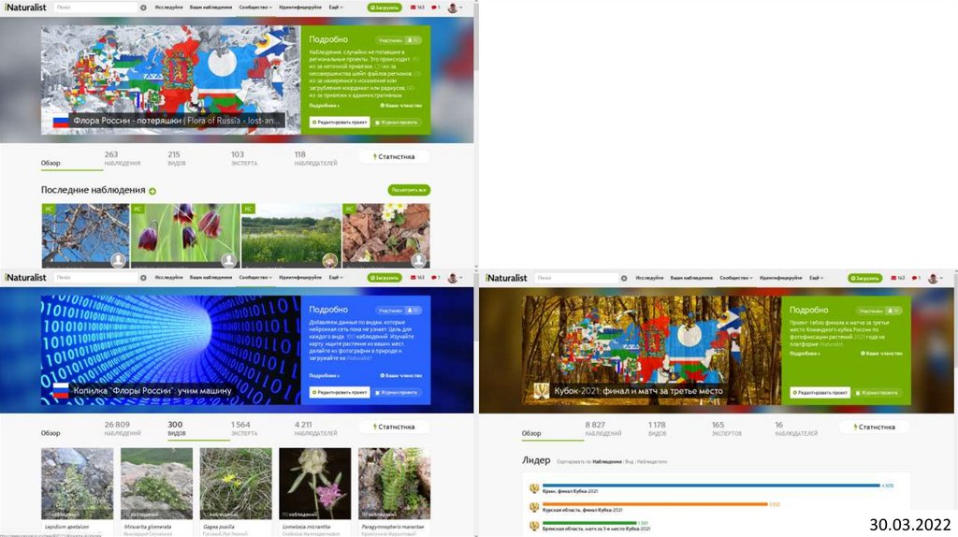Image resolution: width=958 pixels, height=537 pixels.
Task: Click search submit icon in Кубок-2021 window
Action: pyautogui.click(x=624, y=278)
